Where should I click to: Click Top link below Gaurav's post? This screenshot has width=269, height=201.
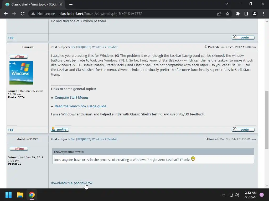coord(11,130)
